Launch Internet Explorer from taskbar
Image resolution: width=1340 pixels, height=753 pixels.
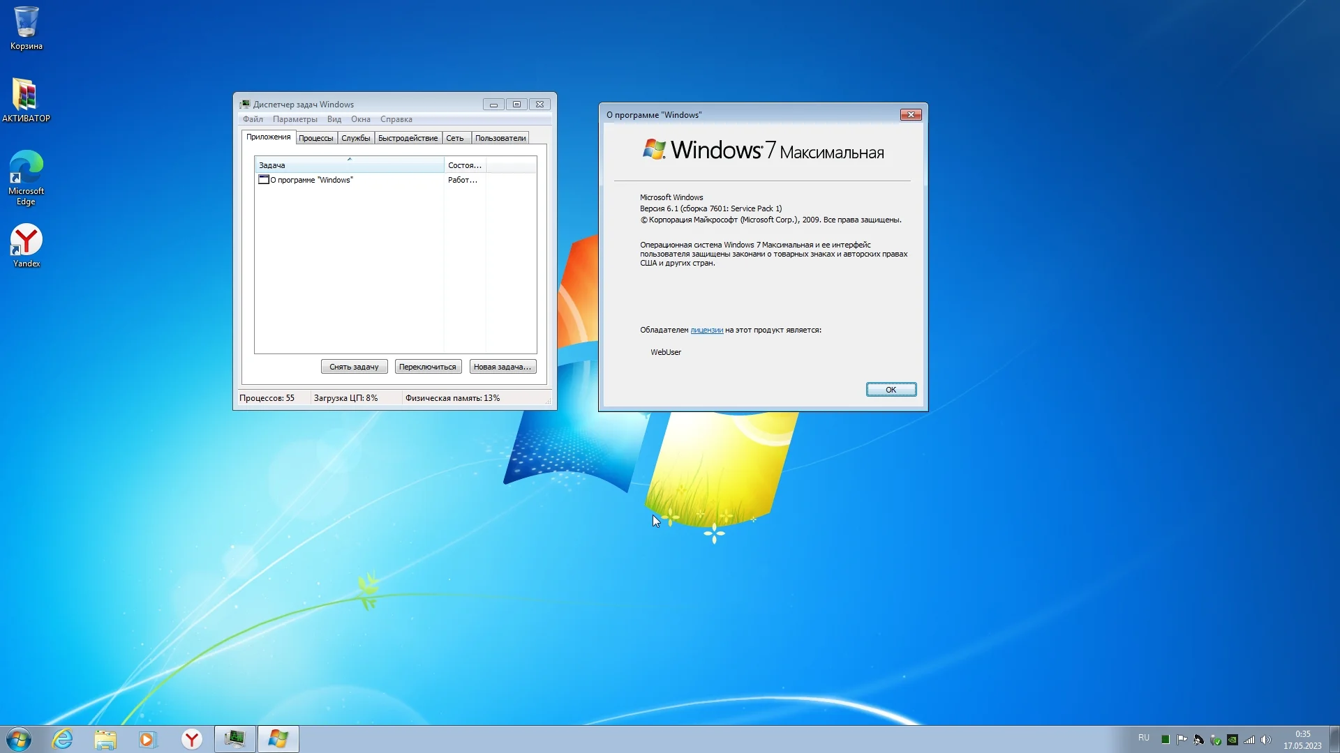tap(63, 739)
